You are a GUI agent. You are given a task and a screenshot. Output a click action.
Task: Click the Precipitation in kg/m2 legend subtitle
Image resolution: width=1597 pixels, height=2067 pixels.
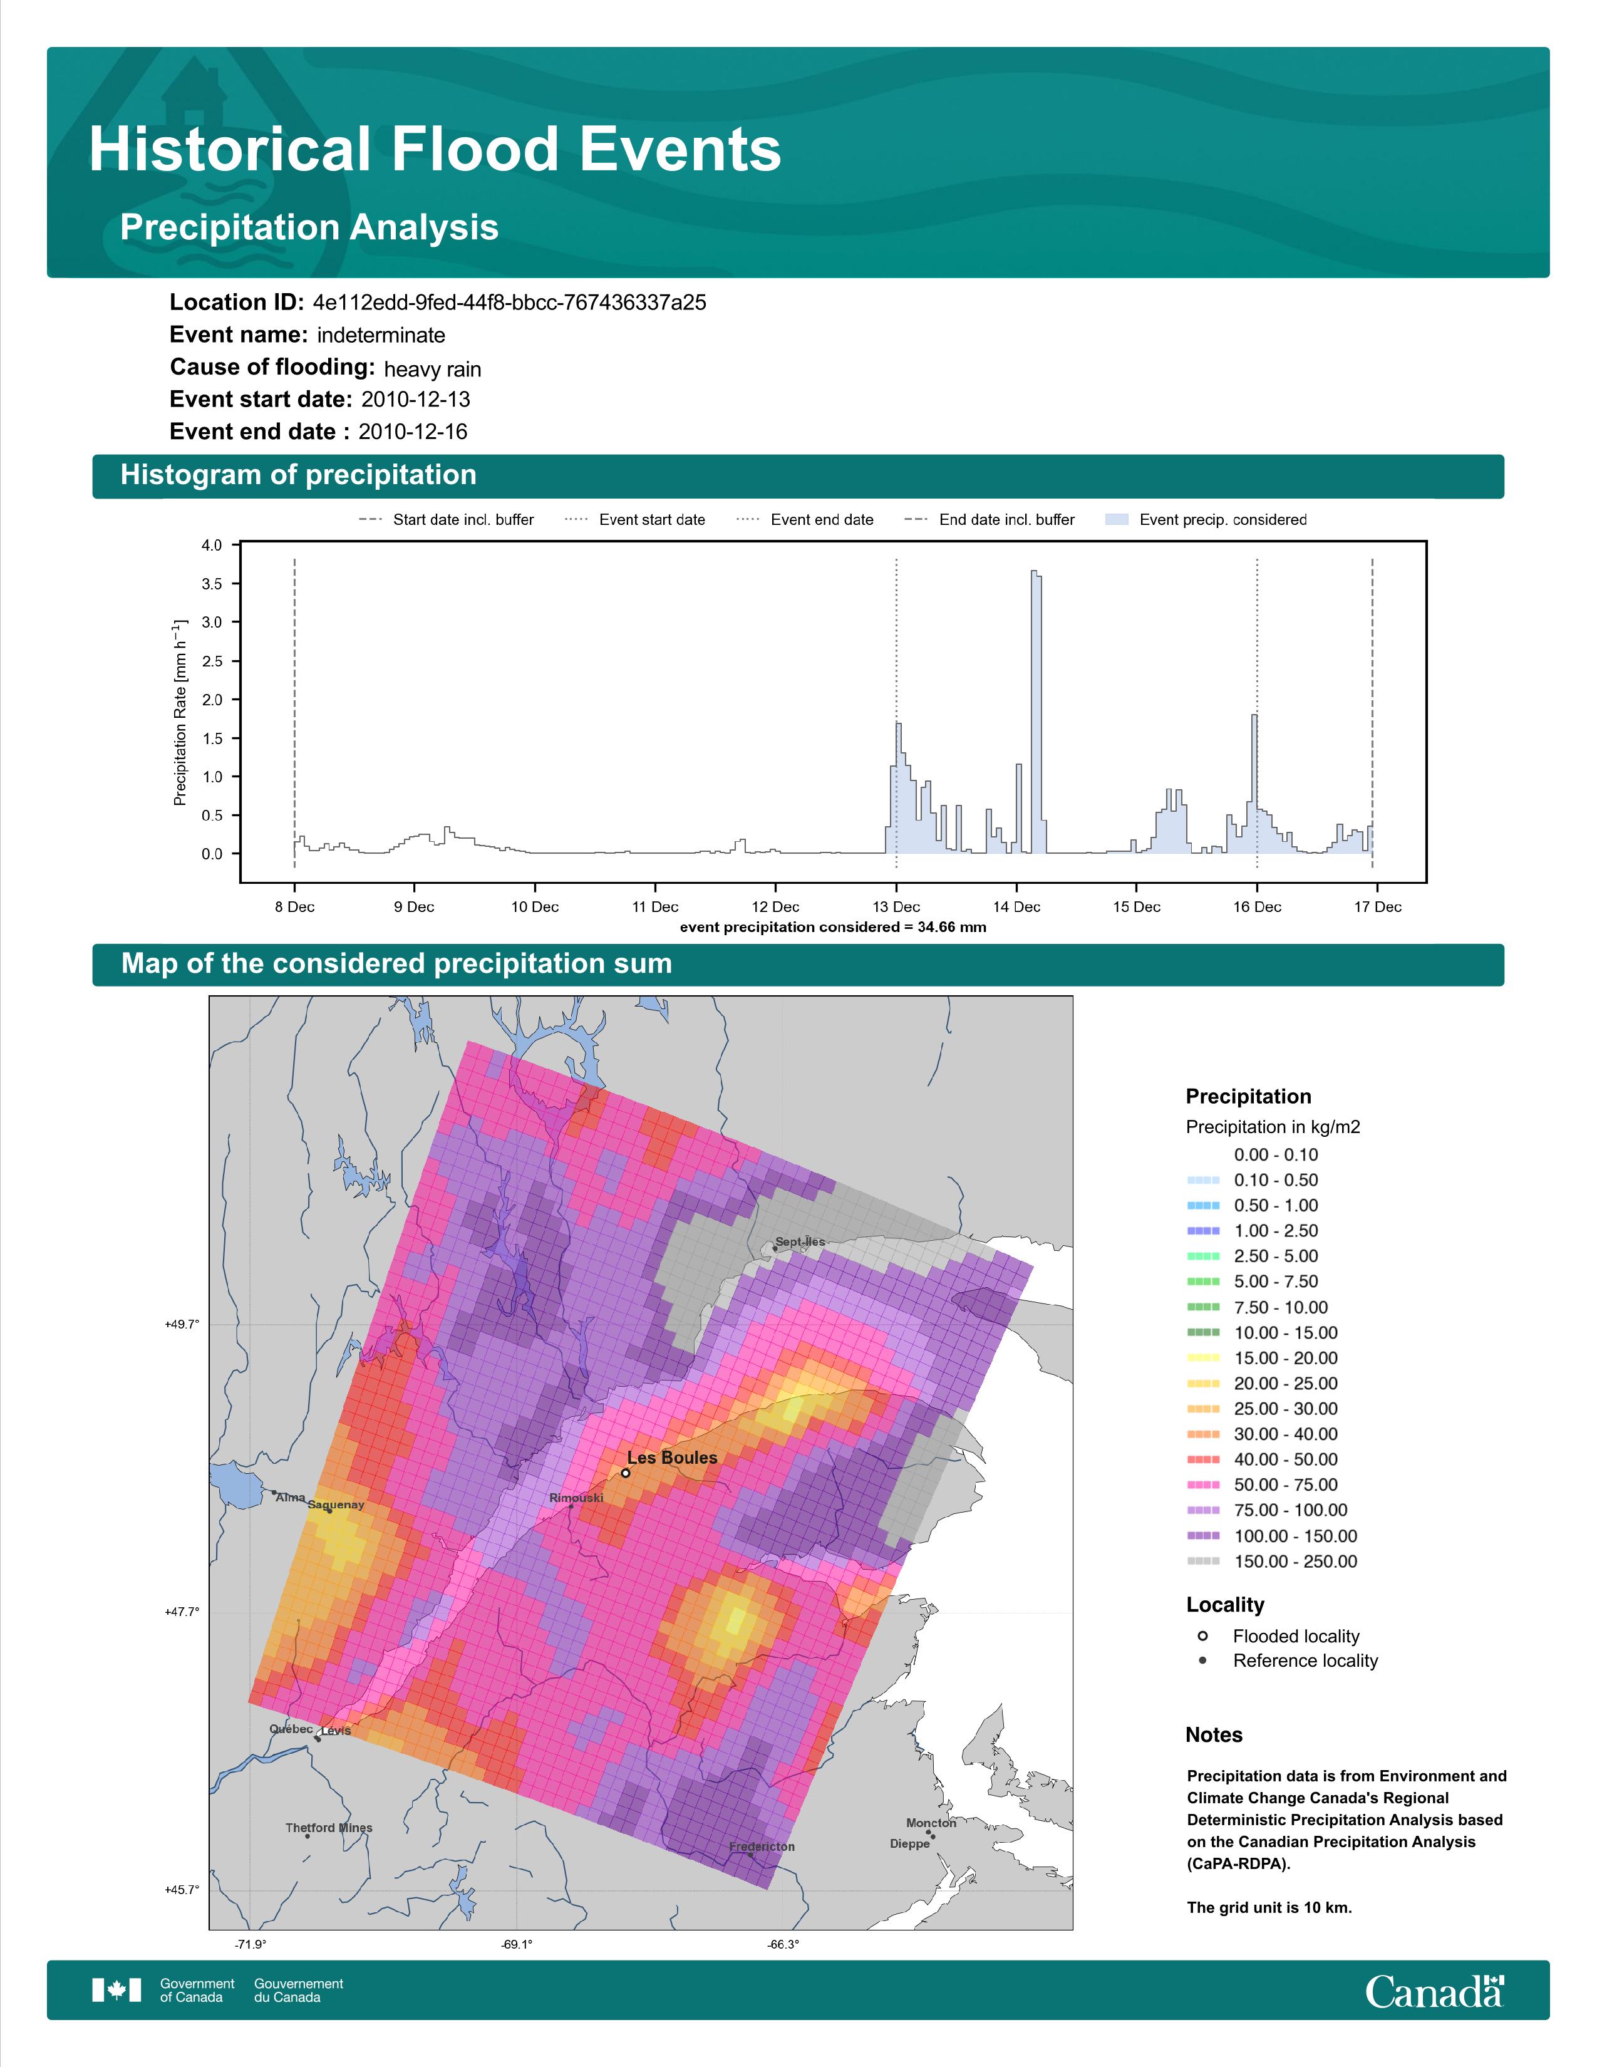pyautogui.click(x=1273, y=1127)
